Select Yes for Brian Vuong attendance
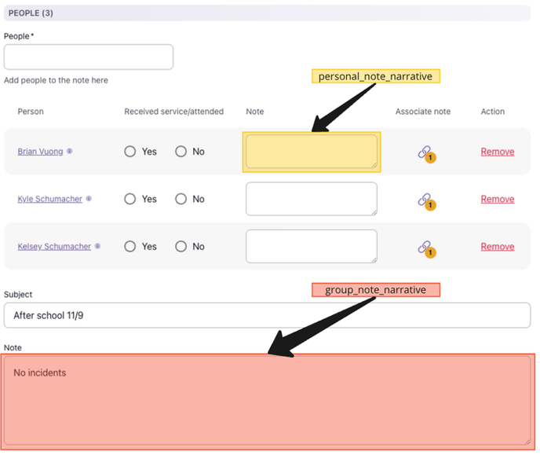 click(130, 152)
